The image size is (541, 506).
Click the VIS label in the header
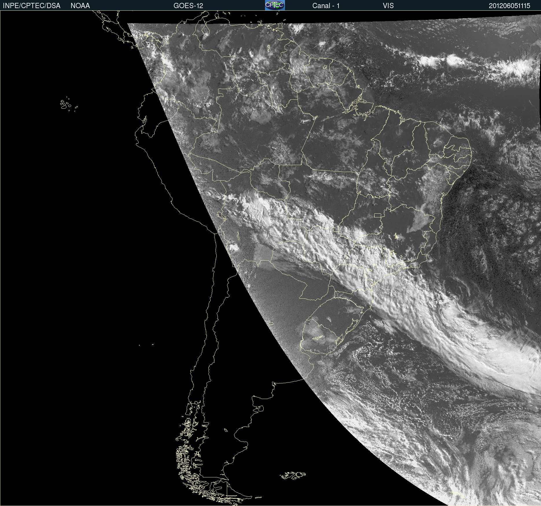(388, 6)
